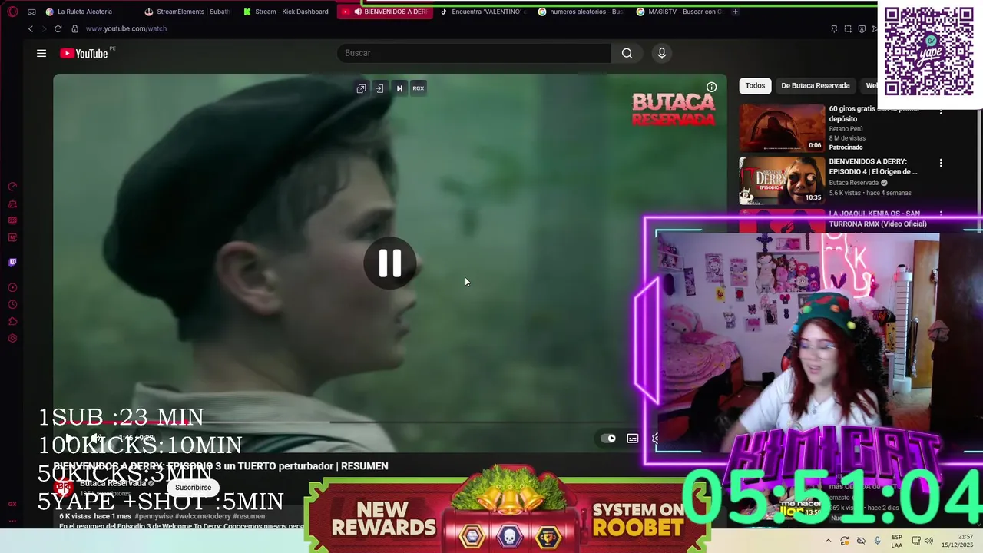Click the snapshot icon in address bar
The image size is (983, 553).
tap(848, 29)
